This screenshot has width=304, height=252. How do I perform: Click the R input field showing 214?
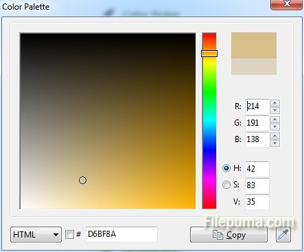[x=257, y=106]
